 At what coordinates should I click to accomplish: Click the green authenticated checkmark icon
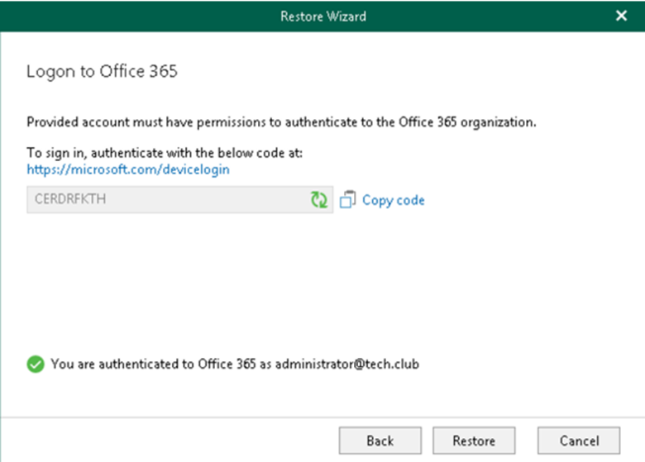click(x=36, y=364)
